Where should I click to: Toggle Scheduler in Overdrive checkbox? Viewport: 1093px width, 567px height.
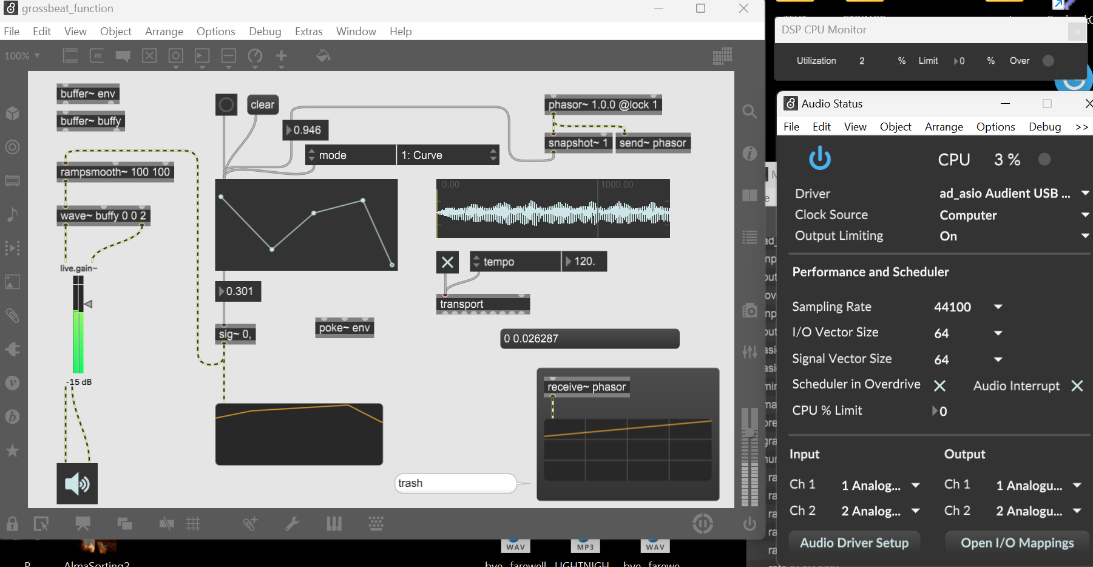coord(939,385)
